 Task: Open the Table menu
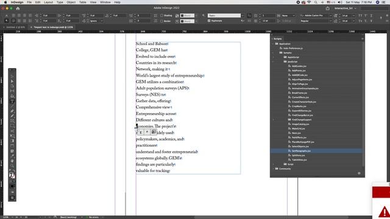coord(83,2)
